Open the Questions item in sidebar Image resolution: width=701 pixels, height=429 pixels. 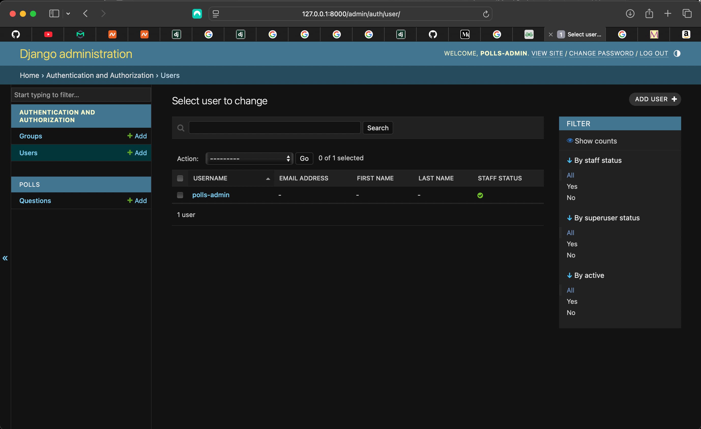(35, 201)
